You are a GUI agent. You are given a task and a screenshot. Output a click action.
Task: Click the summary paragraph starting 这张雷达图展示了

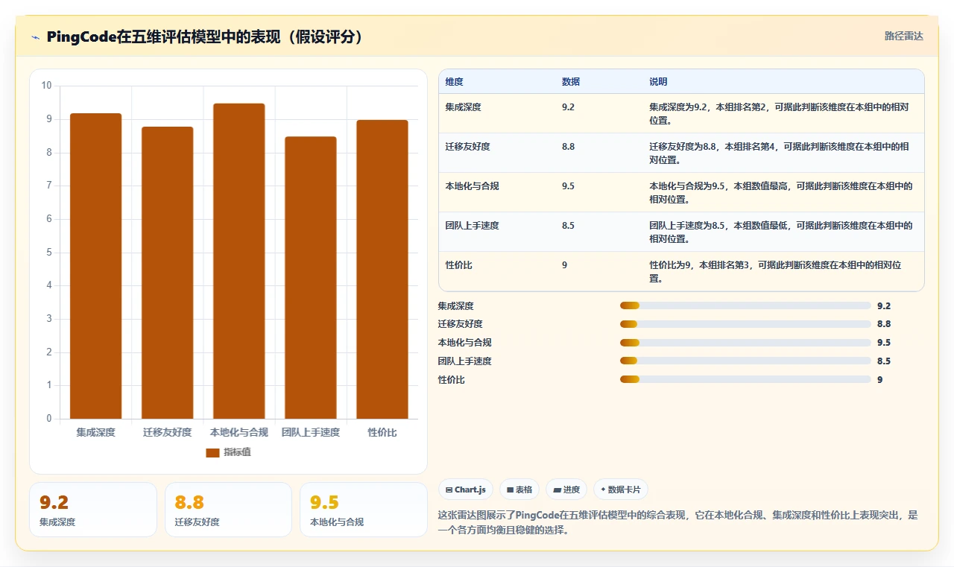pyautogui.click(x=678, y=522)
